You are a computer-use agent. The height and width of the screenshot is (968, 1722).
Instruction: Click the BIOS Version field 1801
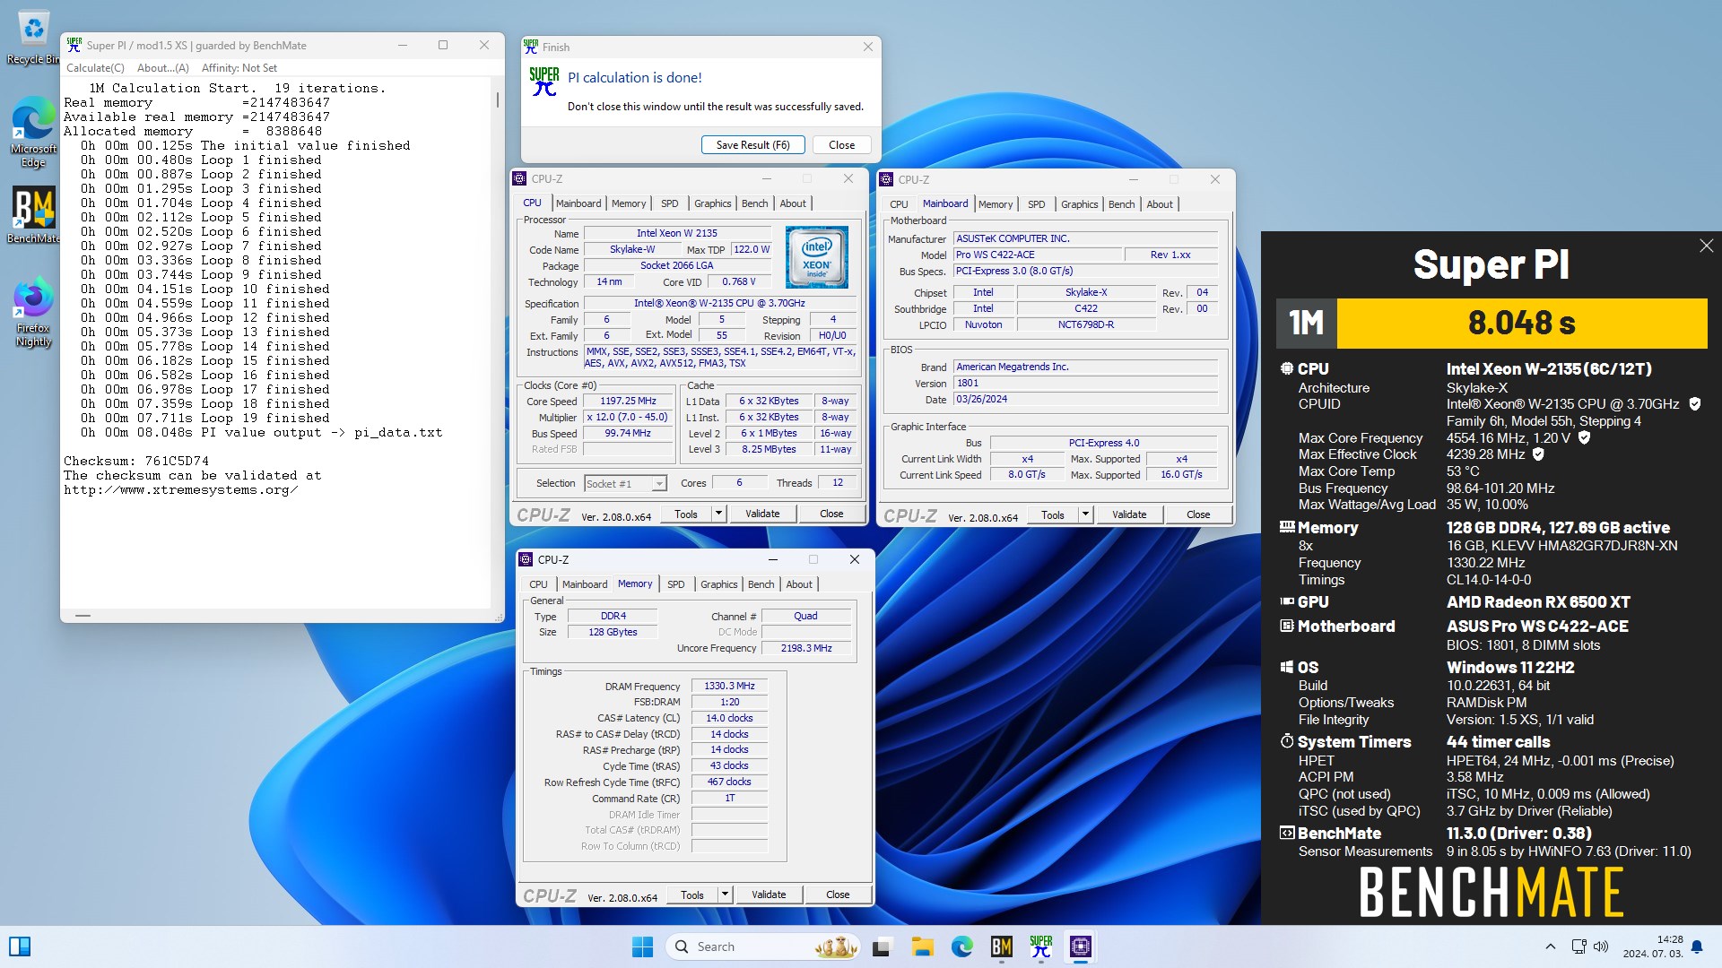pos(1085,383)
